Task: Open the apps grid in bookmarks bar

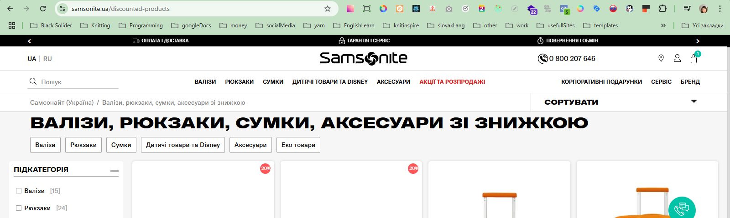Action: coord(12,25)
